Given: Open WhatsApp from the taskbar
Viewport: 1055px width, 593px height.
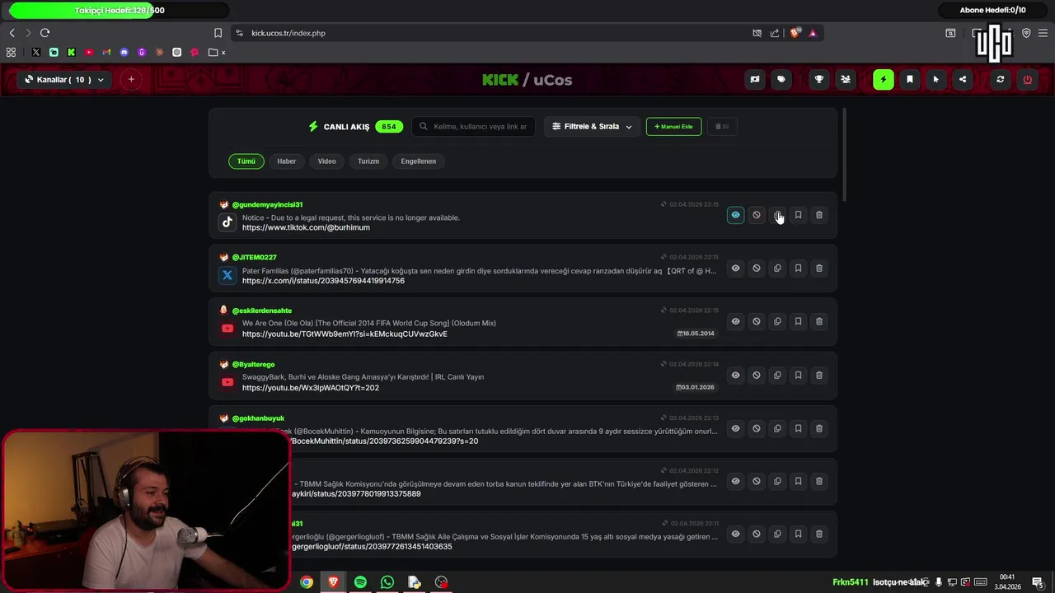Looking at the screenshot, I should pyautogui.click(x=387, y=582).
